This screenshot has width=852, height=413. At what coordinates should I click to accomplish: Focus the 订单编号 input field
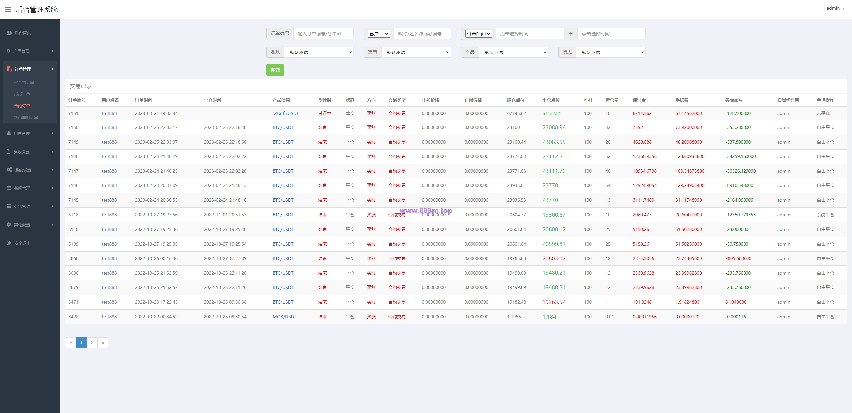323,33
